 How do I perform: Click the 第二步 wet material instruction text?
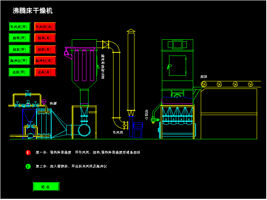[71, 166]
